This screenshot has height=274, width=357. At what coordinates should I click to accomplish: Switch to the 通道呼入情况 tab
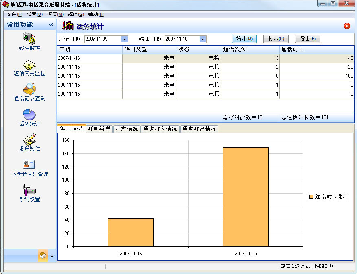[160, 129]
